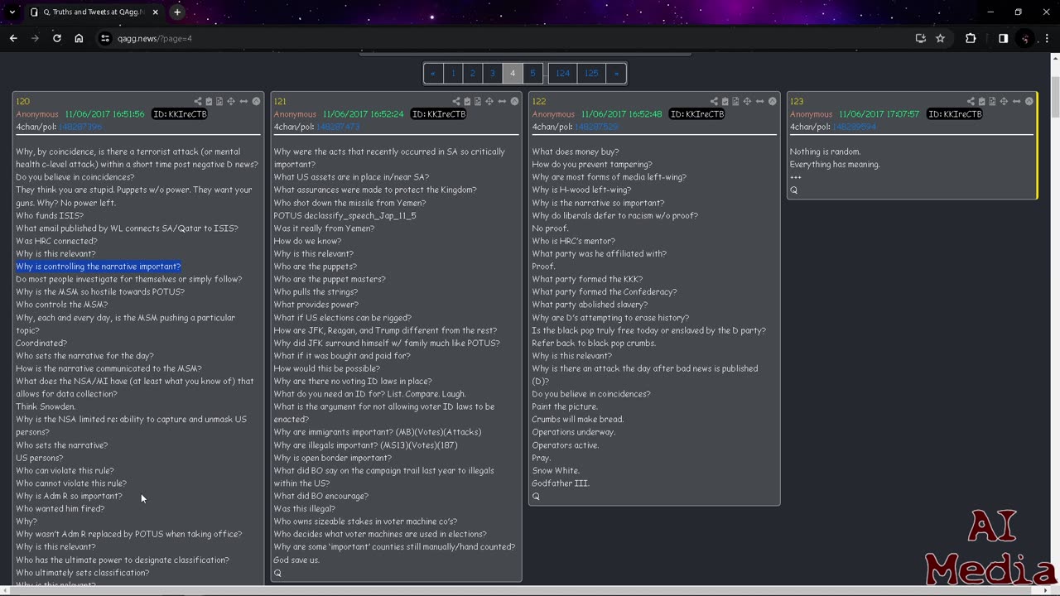This screenshot has width=1060, height=596.
Task: Click move arrows icon on post 120
Action: click(231, 101)
